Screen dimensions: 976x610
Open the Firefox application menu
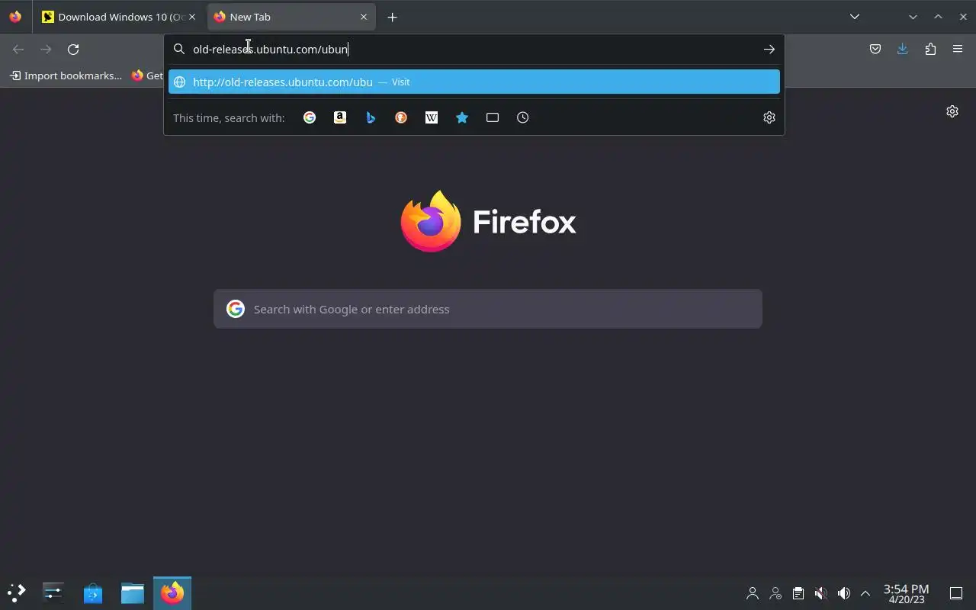(958, 50)
